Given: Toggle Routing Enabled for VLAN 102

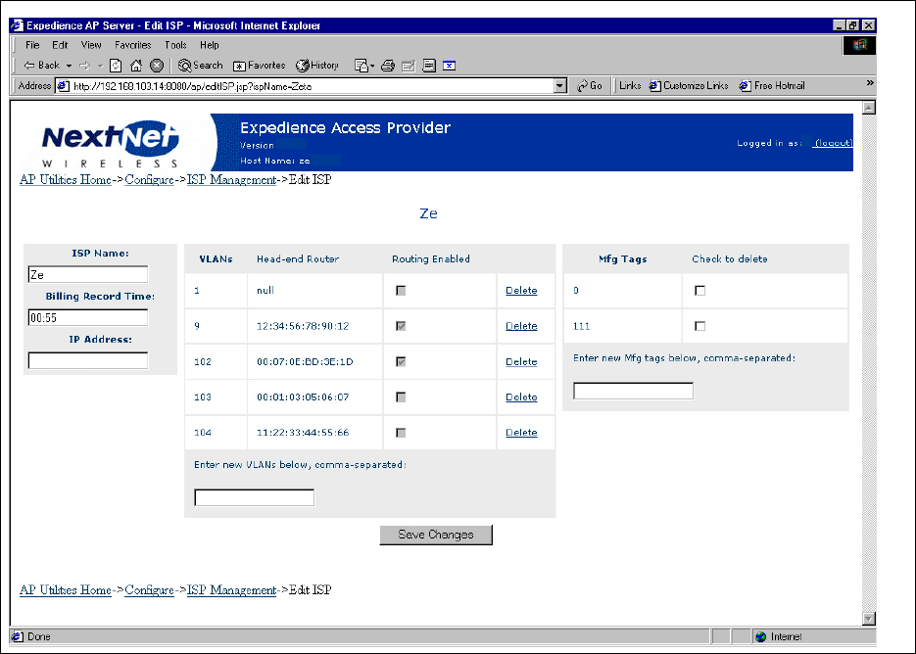Looking at the screenshot, I should pyautogui.click(x=401, y=362).
